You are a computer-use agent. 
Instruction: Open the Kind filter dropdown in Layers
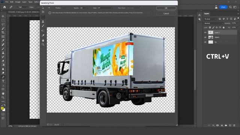click(211, 19)
